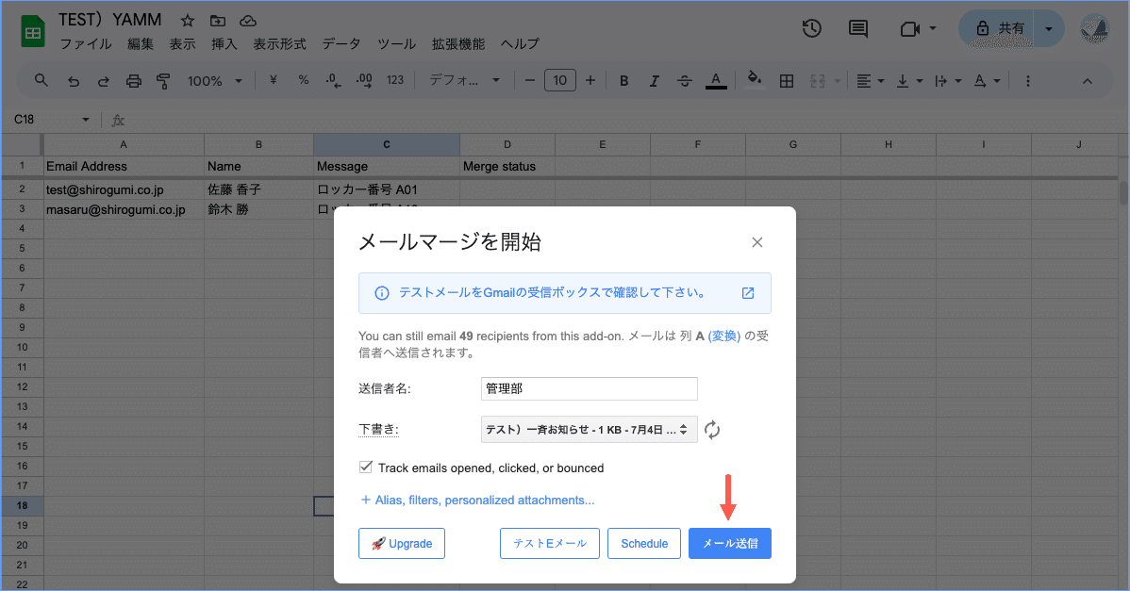Move the spreadsheet with the folder icon
The height and width of the screenshot is (591, 1130).
click(x=218, y=21)
